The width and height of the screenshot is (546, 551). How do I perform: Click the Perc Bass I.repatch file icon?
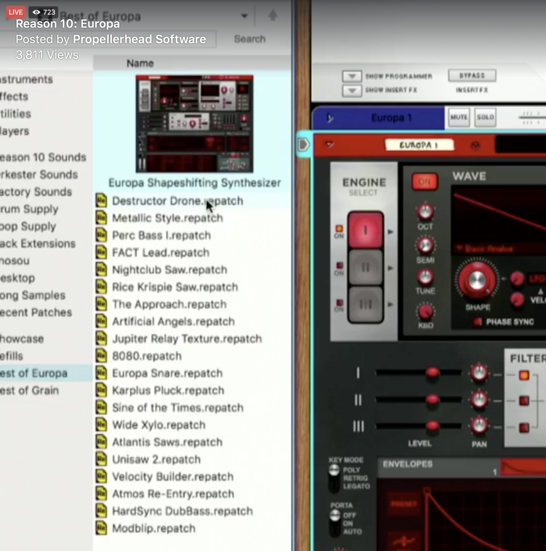(101, 235)
